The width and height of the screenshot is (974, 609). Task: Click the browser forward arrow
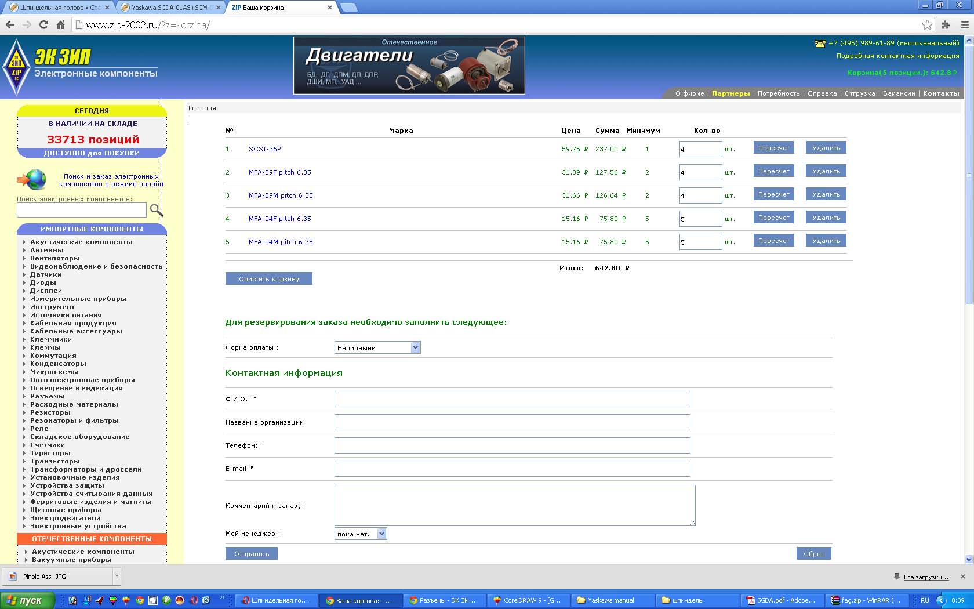(x=27, y=25)
